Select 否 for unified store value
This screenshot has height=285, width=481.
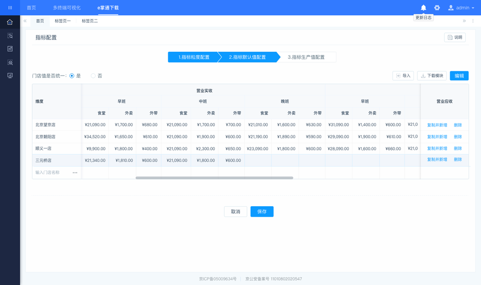point(93,76)
